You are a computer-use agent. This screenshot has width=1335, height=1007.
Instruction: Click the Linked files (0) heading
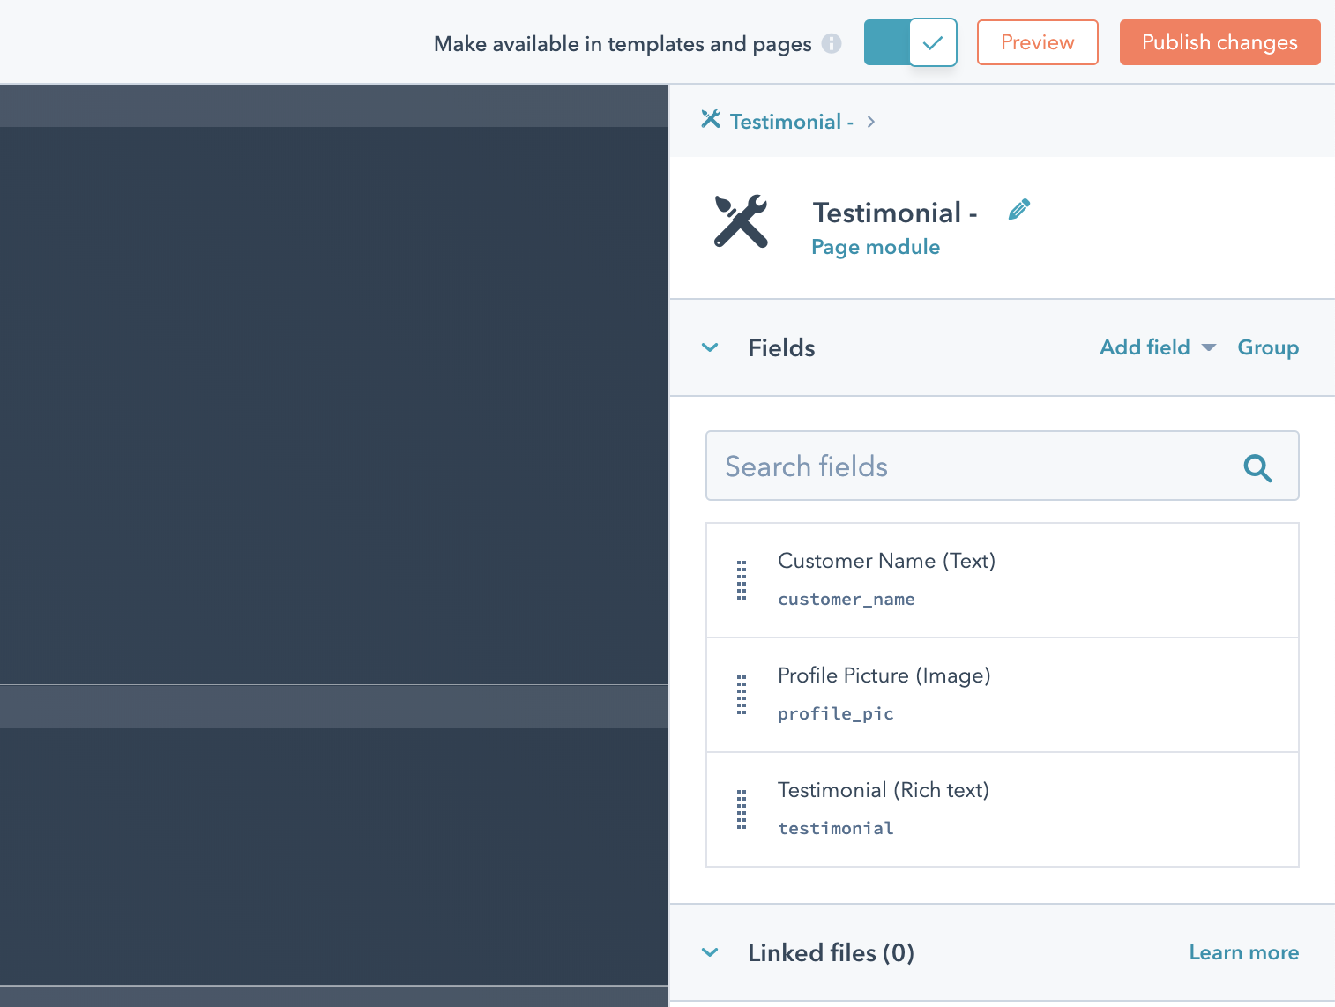pyautogui.click(x=831, y=952)
